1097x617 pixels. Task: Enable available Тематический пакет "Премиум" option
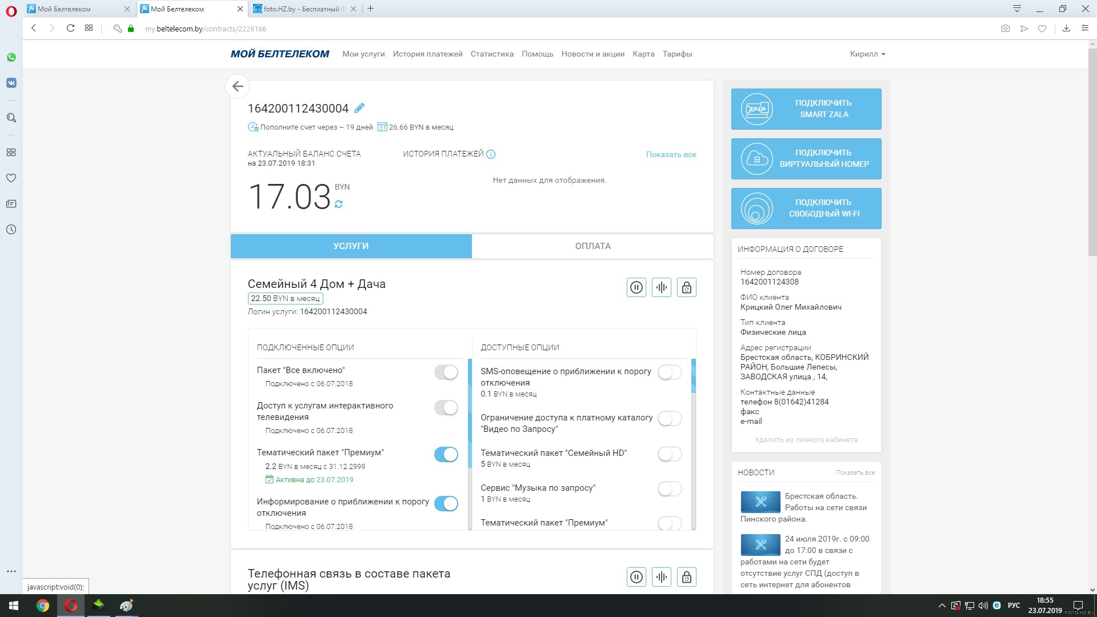click(670, 523)
